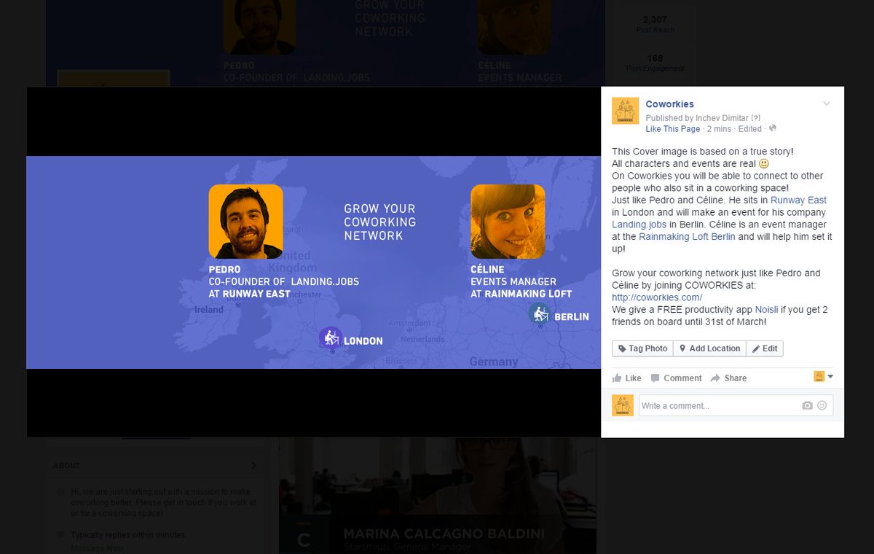Viewport: 874px width, 554px height.
Task: Open the Rainmaking Loft Berlin link
Action: click(687, 237)
